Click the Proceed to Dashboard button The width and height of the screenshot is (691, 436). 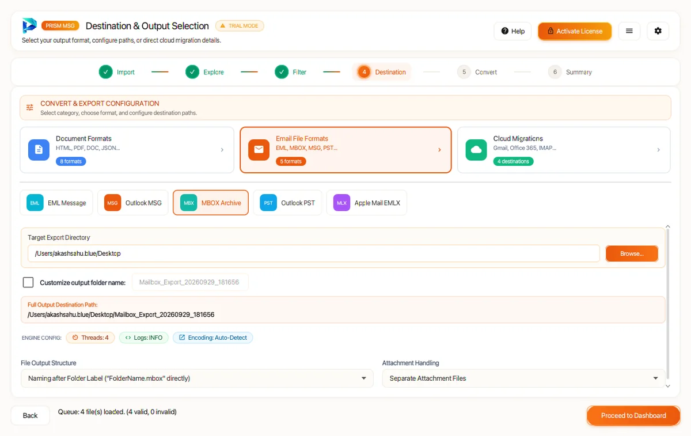[x=633, y=415]
